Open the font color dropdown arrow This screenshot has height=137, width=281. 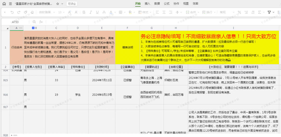click(x=115, y=12)
